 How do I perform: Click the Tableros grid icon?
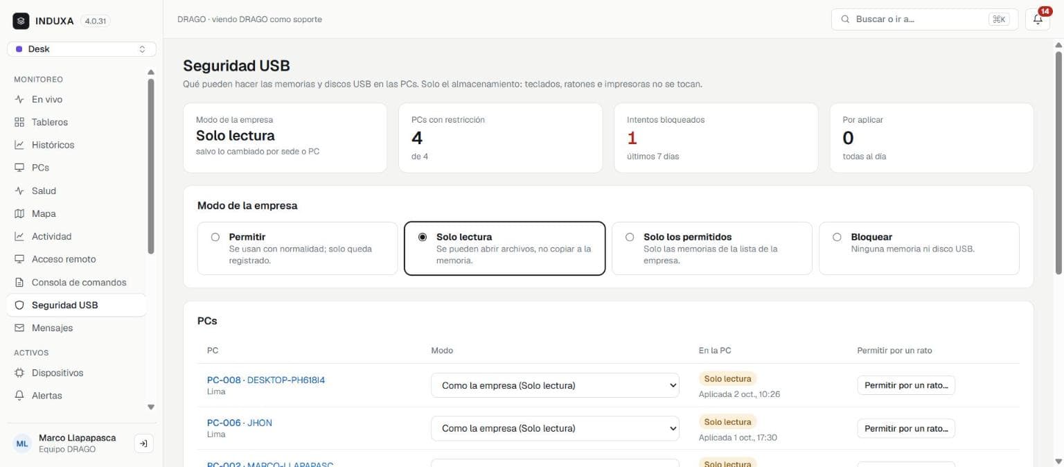click(x=19, y=122)
